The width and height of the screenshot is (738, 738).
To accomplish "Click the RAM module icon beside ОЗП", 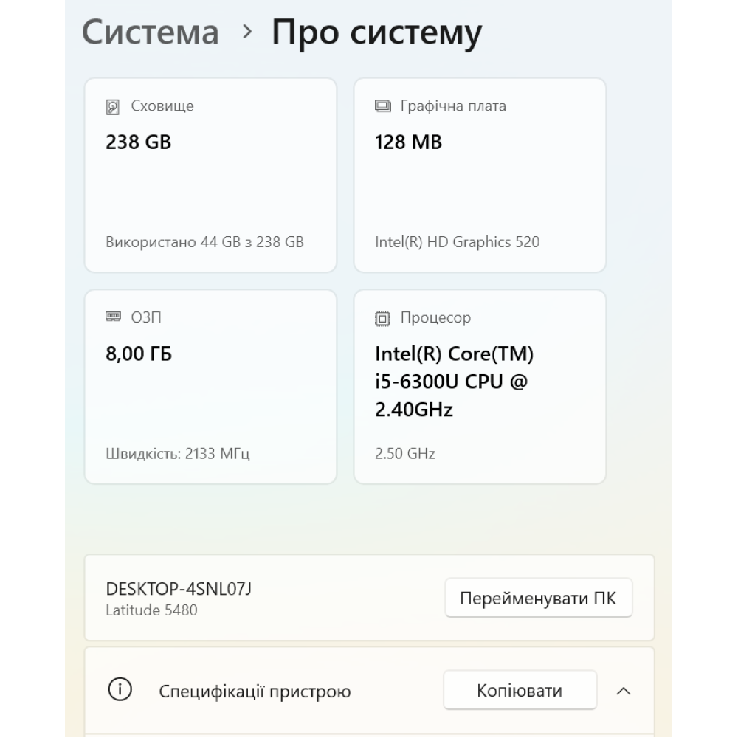I will 113,317.
